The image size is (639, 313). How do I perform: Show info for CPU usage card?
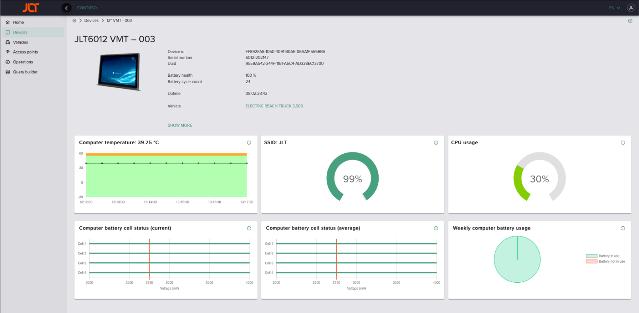click(x=623, y=143)
